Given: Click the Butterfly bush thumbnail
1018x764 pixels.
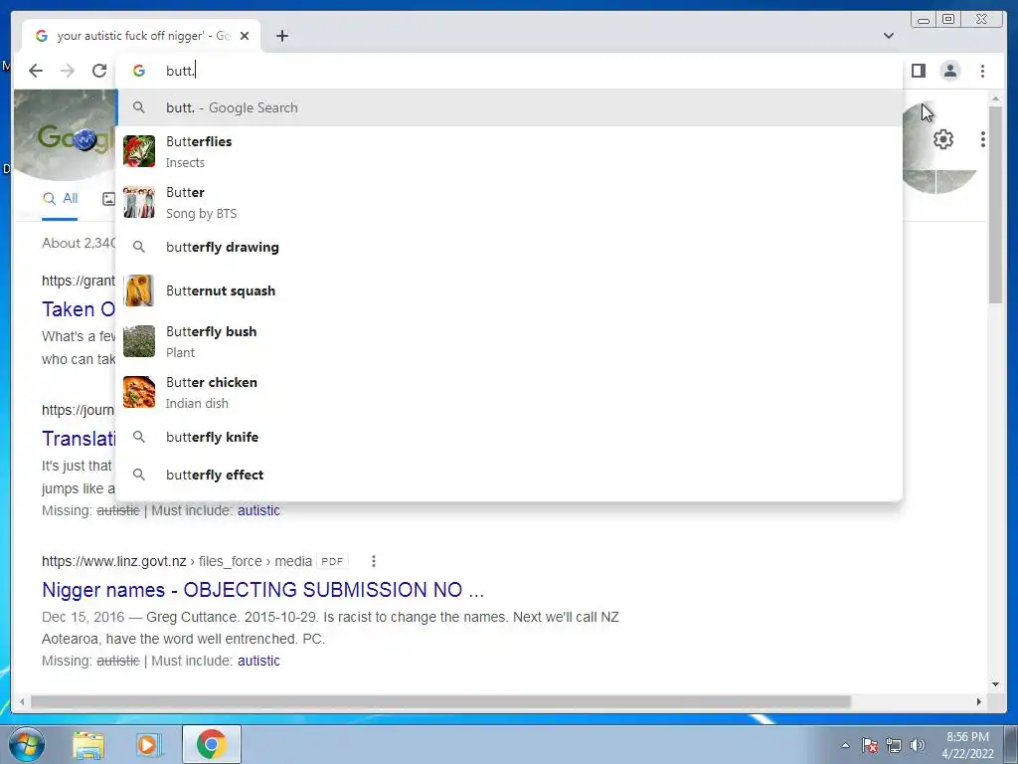Looking at the screenshot, I should point(139,341).
